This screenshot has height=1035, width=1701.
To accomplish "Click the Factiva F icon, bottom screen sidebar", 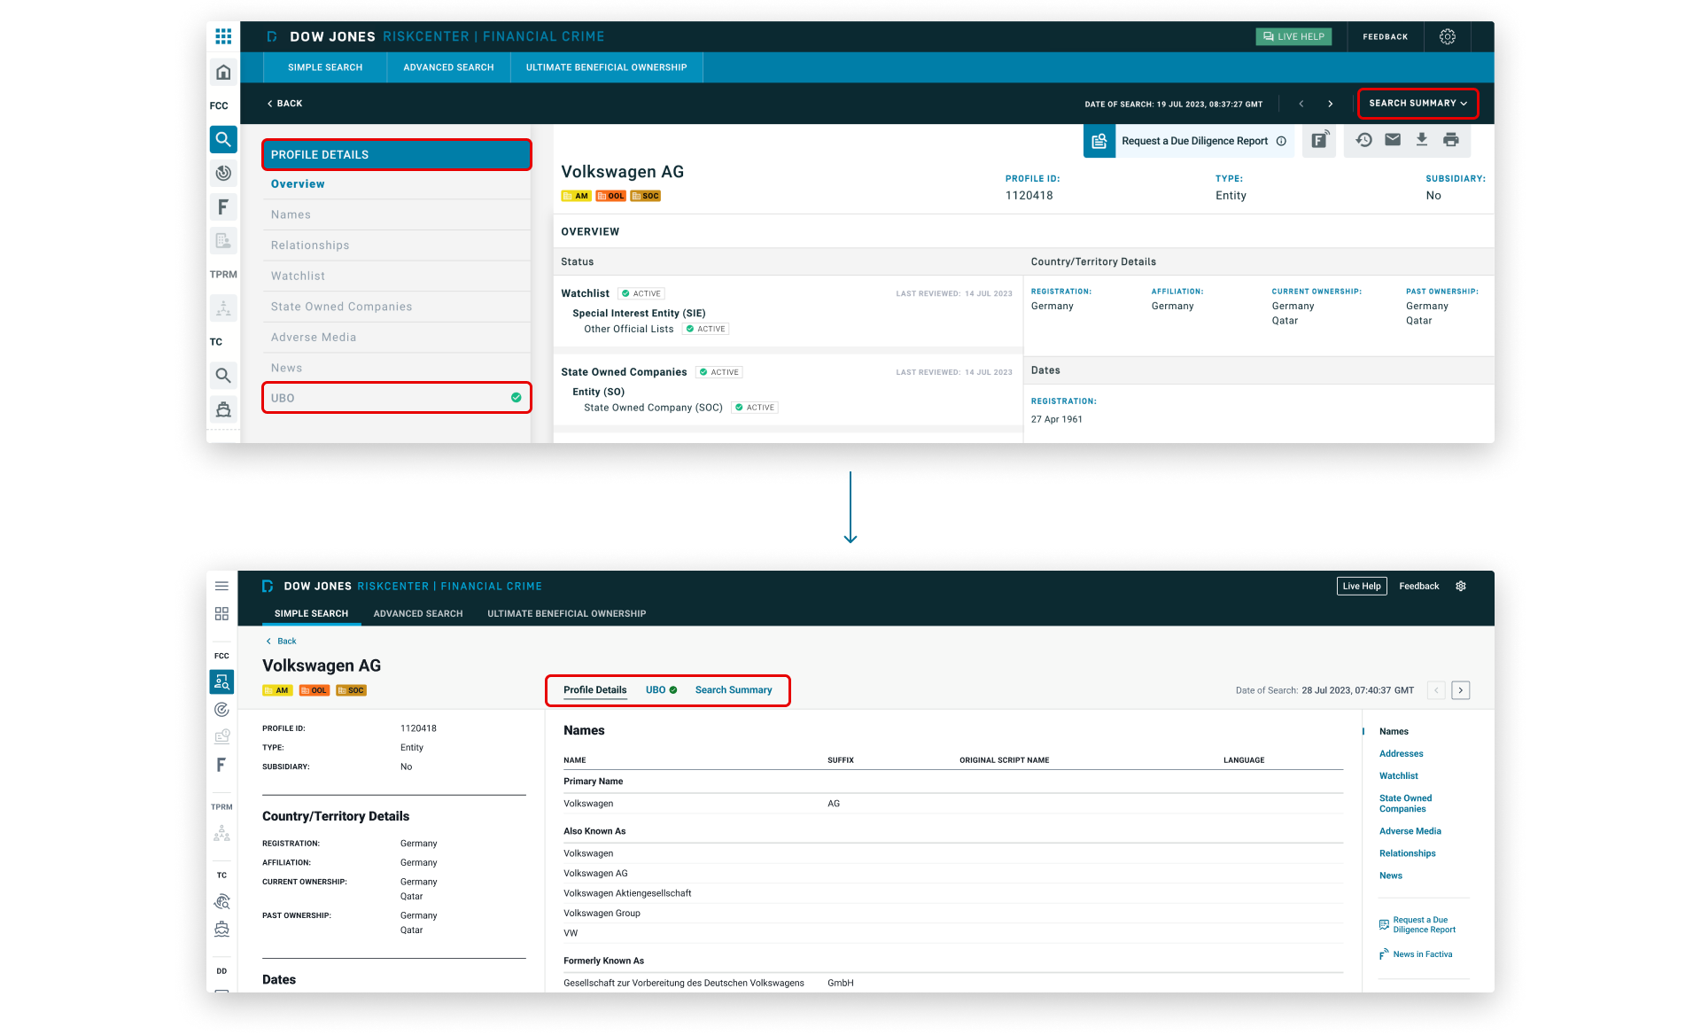I will (221, 764).
